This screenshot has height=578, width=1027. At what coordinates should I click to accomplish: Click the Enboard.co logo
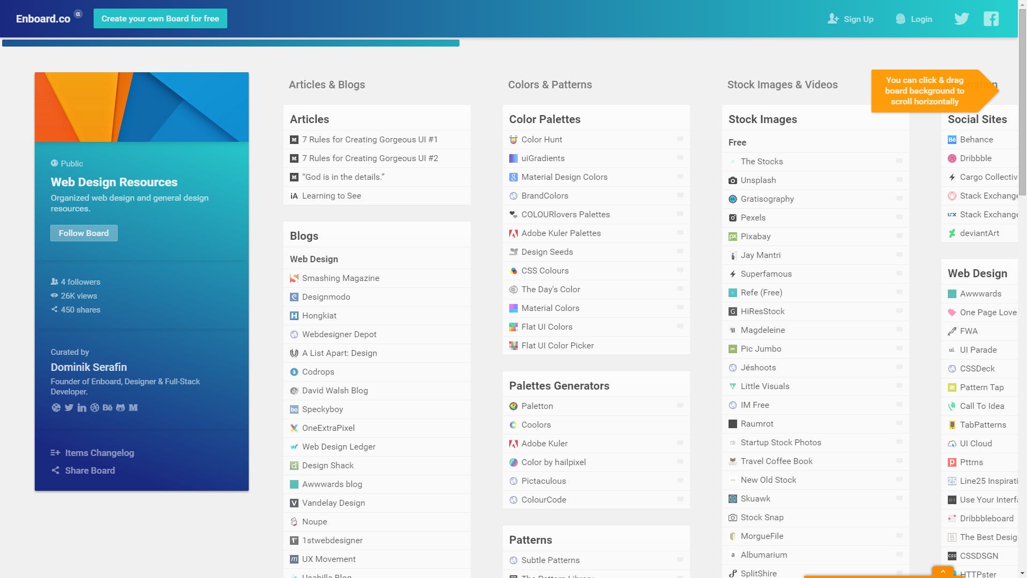click(x=43, y=19)
